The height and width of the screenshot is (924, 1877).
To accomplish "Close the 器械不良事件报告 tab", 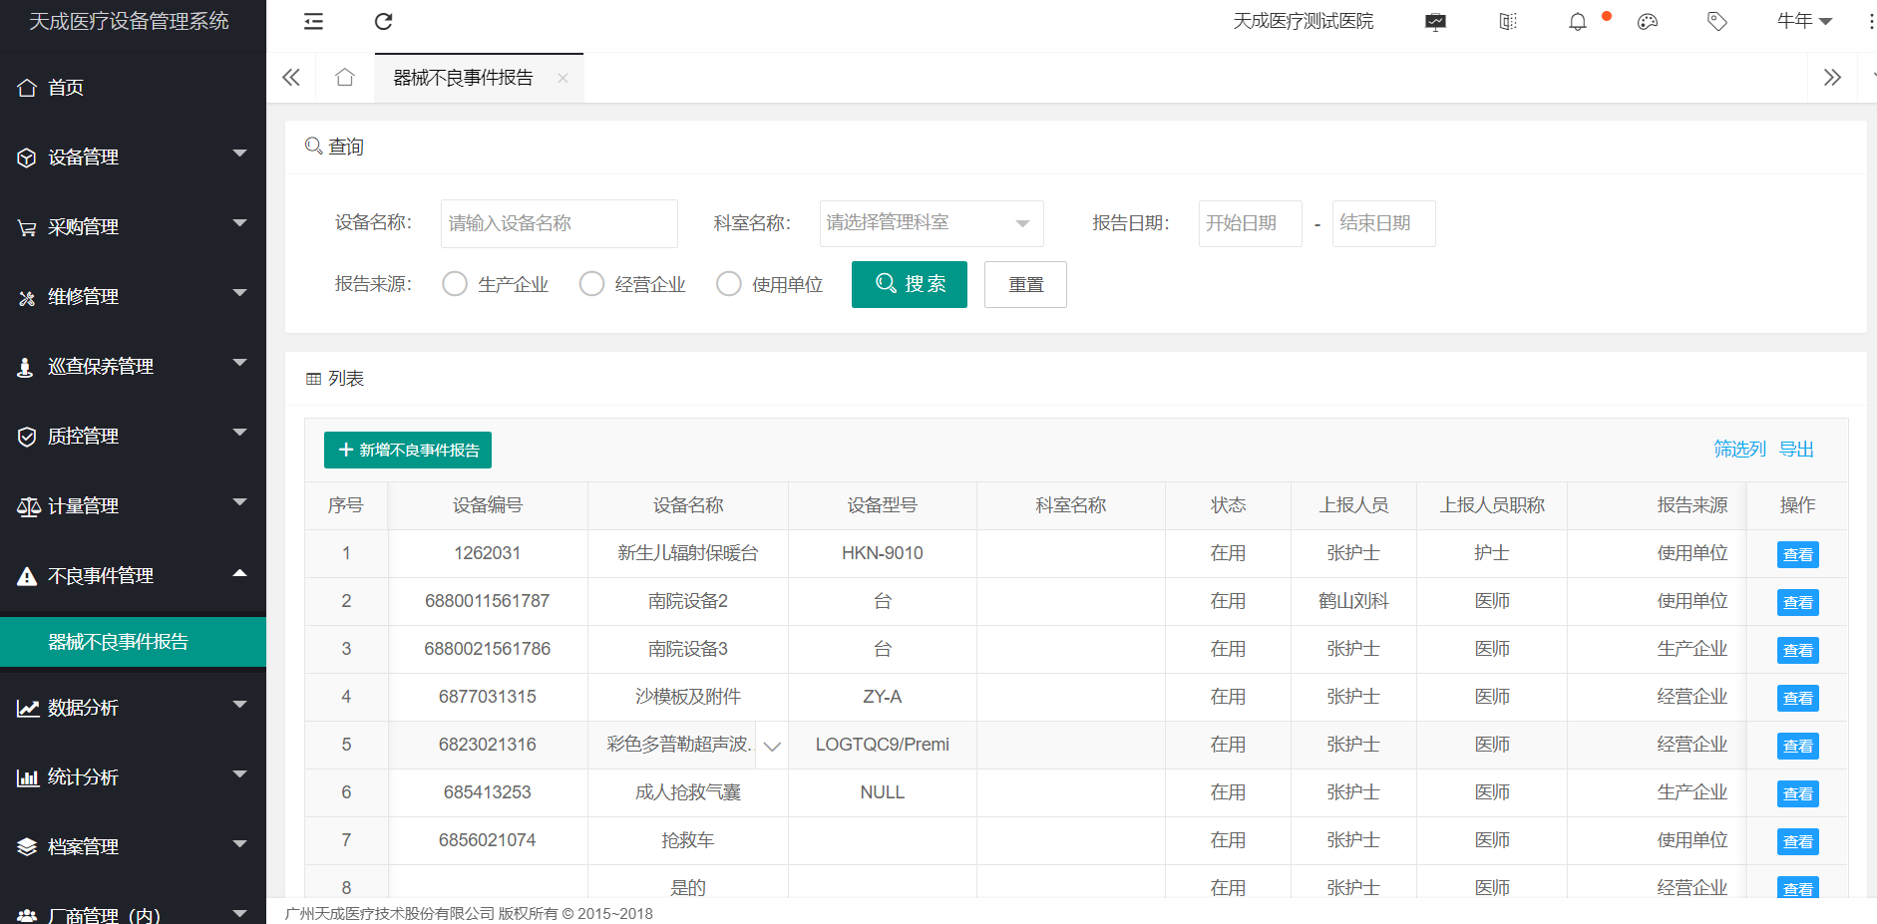I will click(x=563, y=78).
